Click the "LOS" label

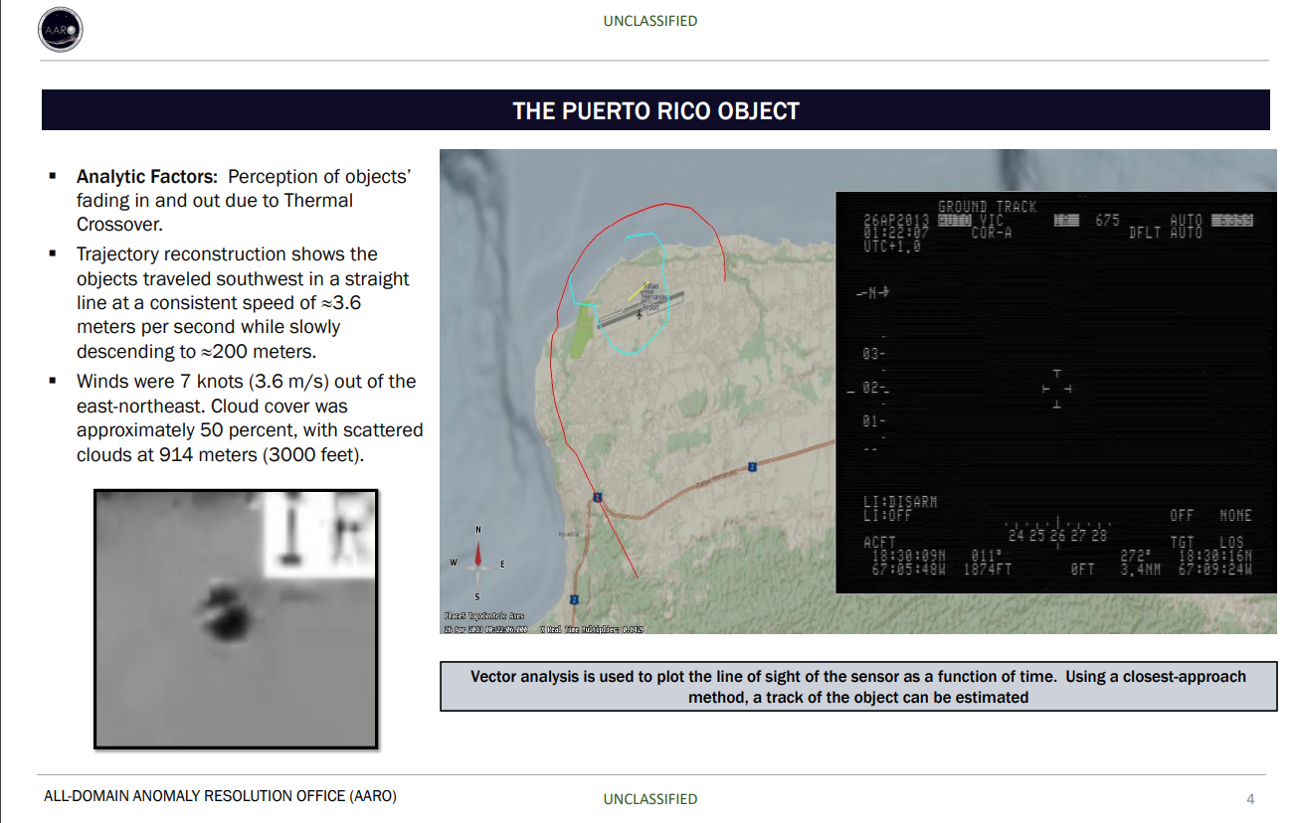click(x=1231, y=543)
